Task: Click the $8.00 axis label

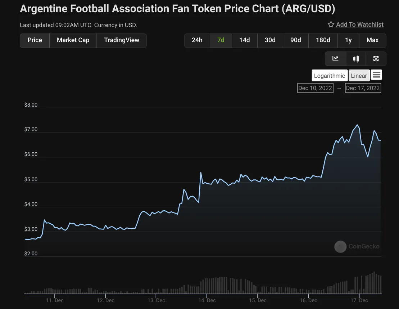Action: (x=31, y=105)
